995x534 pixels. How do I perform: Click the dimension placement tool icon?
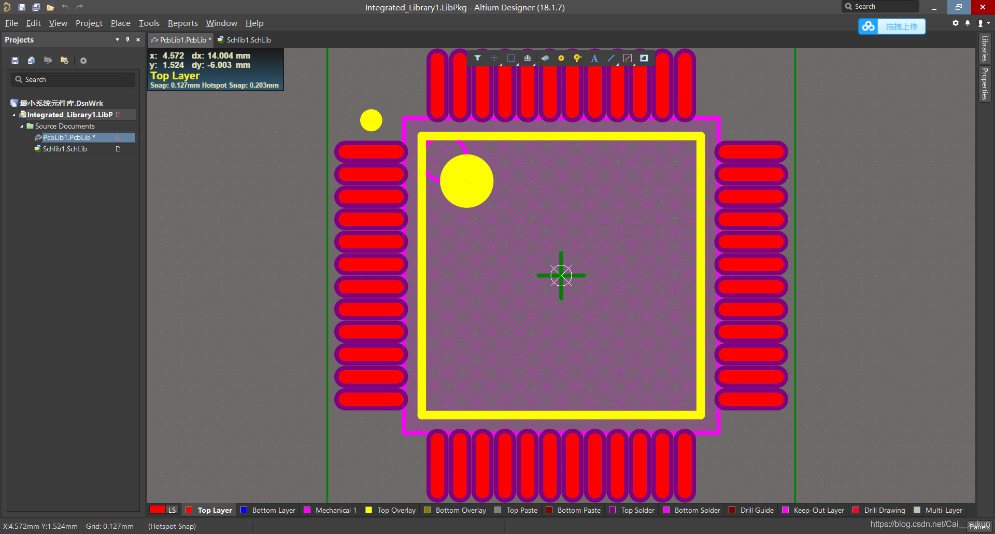(x=628, y=58)
